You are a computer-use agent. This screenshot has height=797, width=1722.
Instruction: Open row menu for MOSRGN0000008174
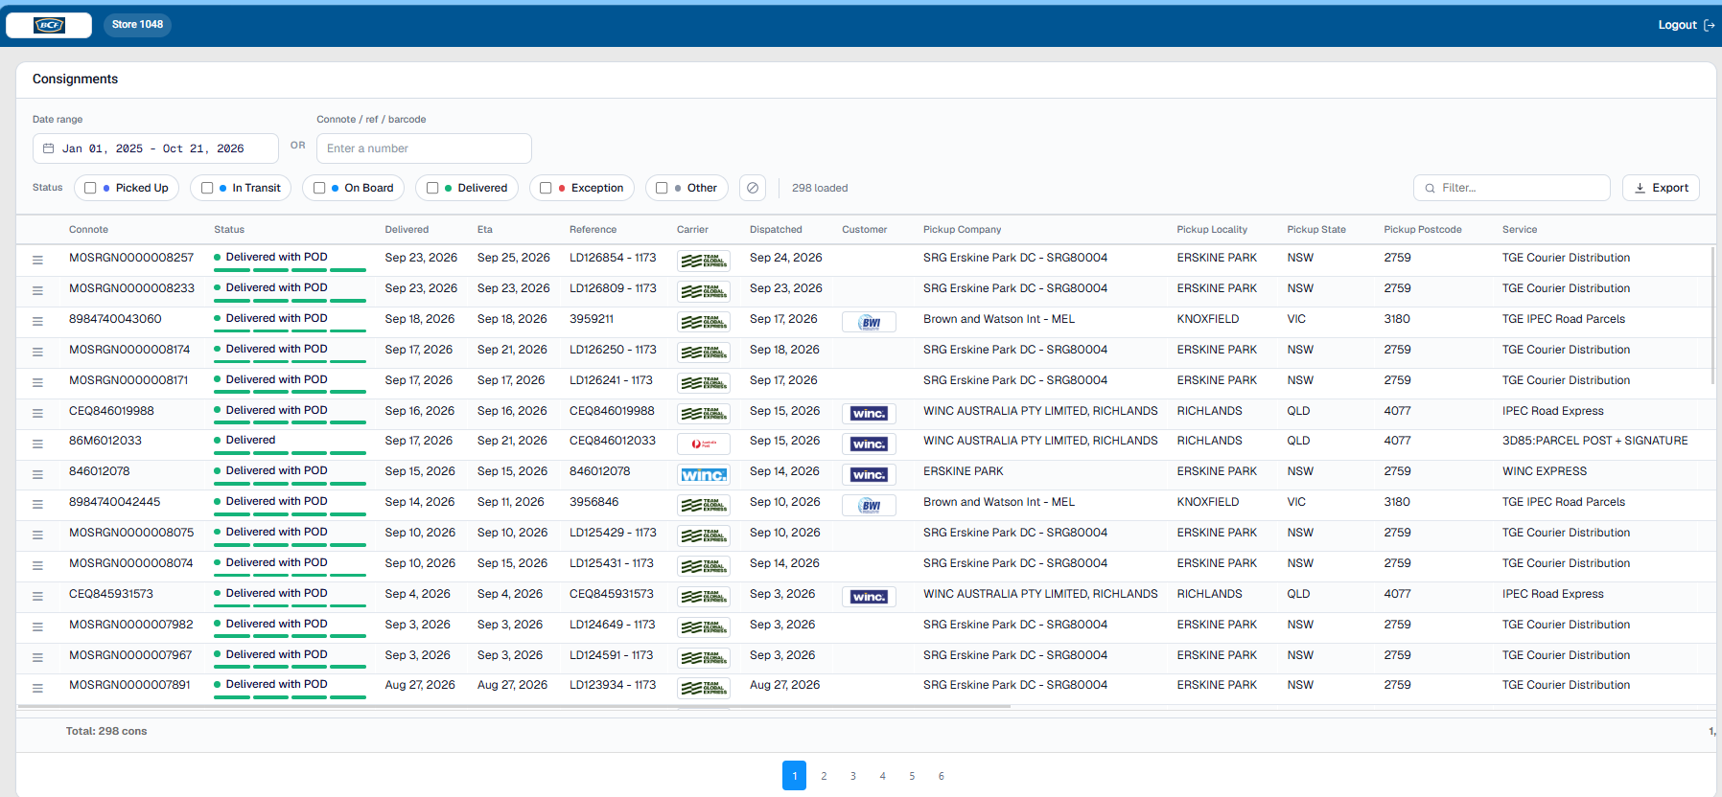37,352
